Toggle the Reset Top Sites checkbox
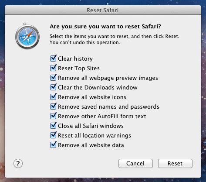The image size is (206, 182). point(53,68)
